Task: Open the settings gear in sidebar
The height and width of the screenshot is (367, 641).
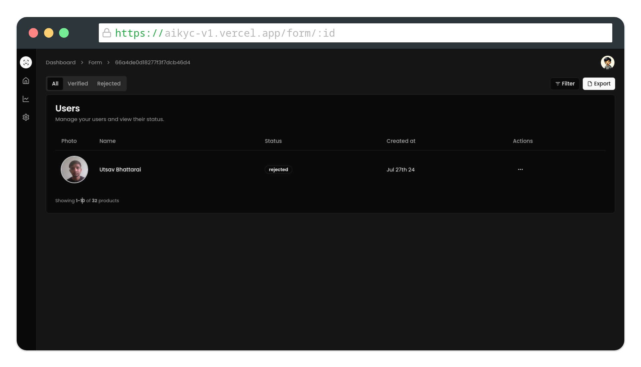Action: pos(26,117)
